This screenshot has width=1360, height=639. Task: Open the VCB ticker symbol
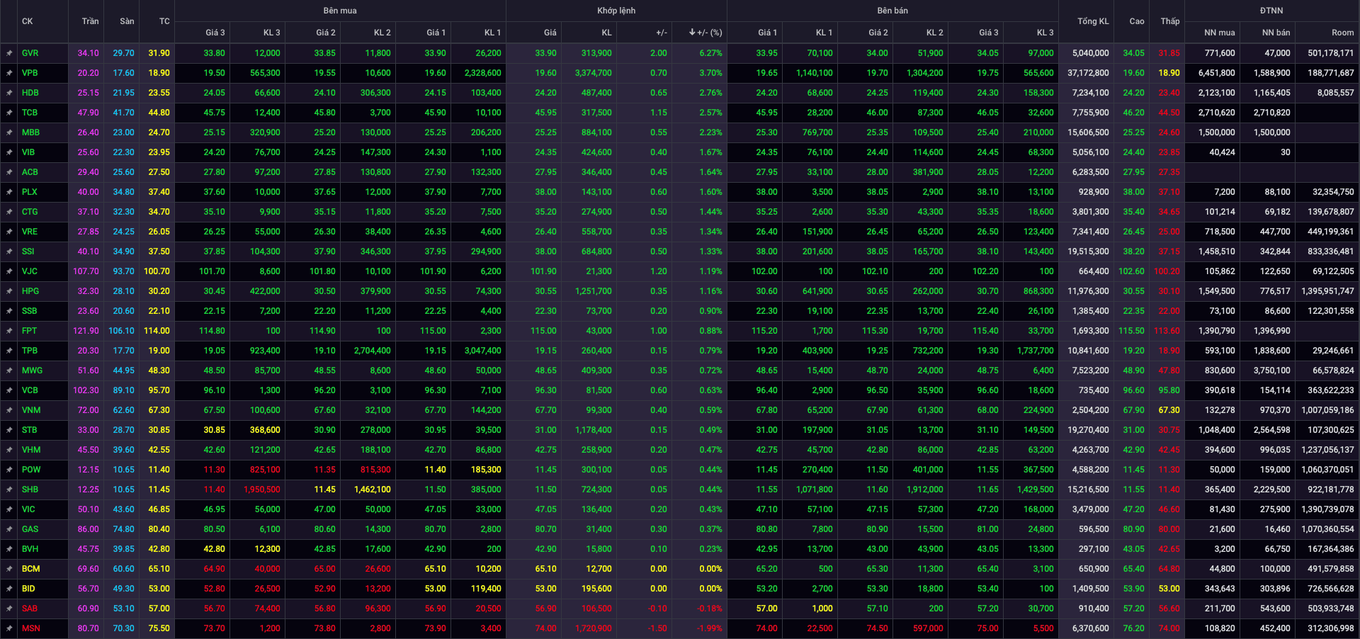click(x=30, y=390)
